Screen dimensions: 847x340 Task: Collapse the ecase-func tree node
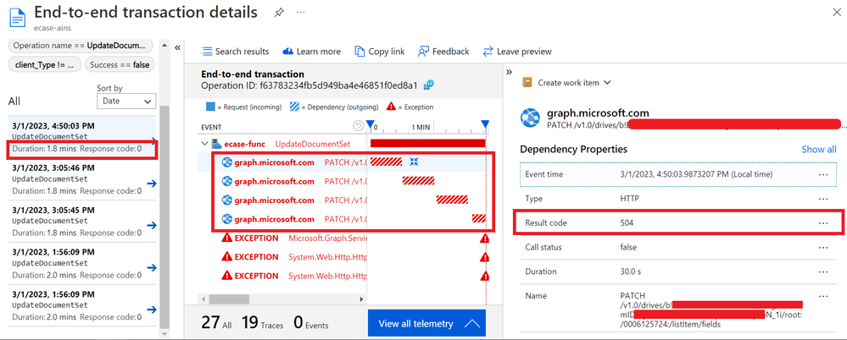coord(204,144)
